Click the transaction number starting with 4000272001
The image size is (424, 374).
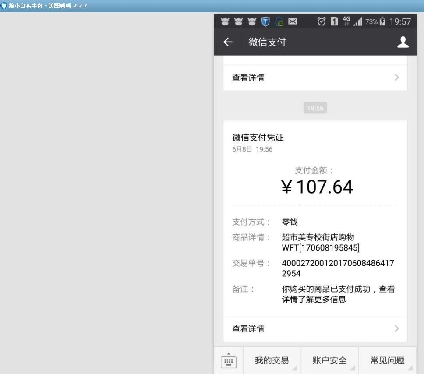pos(338,268)
